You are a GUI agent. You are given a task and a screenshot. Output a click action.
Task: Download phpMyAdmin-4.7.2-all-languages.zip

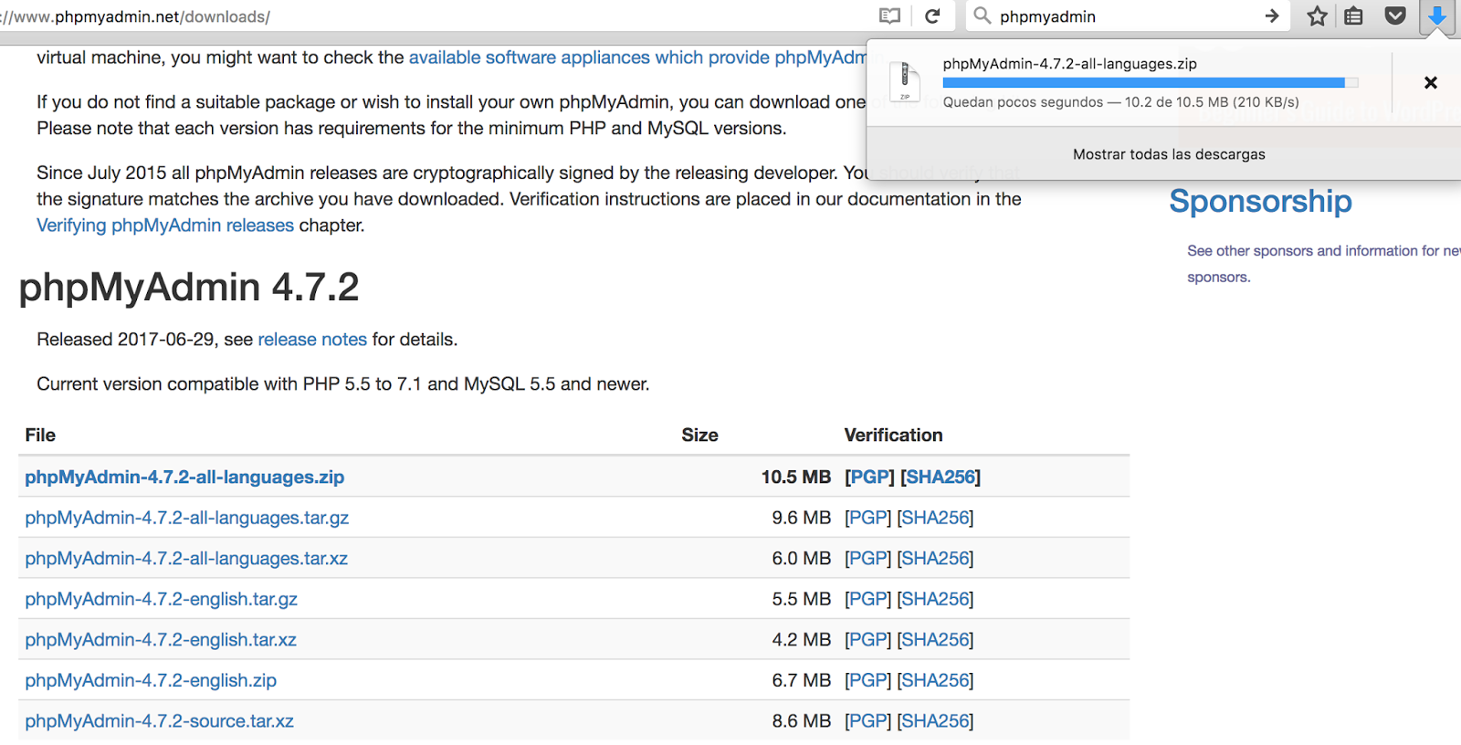184,477
